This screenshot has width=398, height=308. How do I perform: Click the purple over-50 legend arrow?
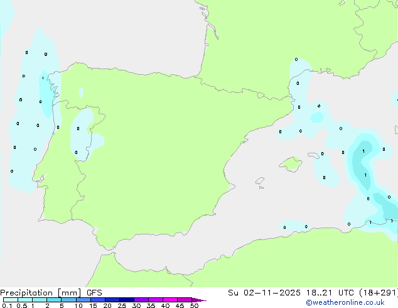click(x=199, y=300)
